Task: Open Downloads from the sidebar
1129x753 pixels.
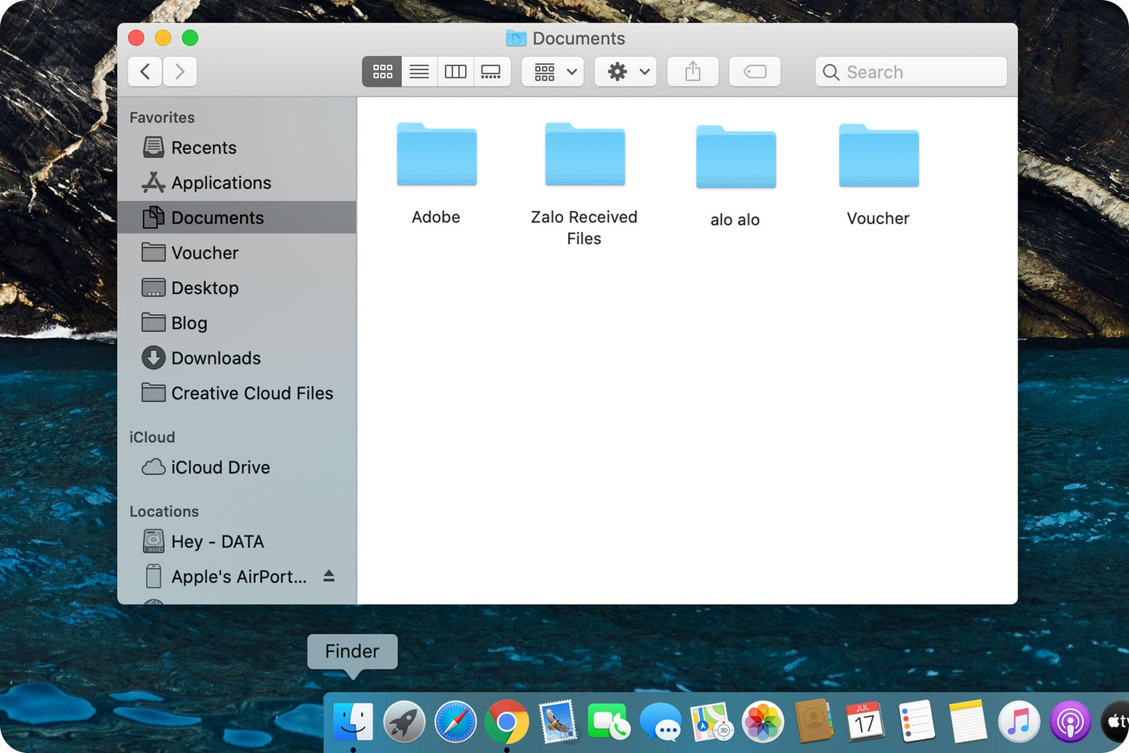Action: click(216, 358)
